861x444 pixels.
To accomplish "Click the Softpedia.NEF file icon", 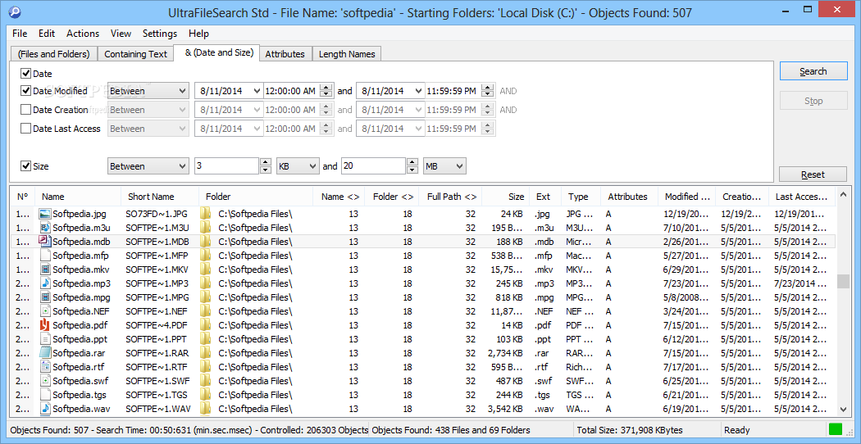I will pos(45,311).
